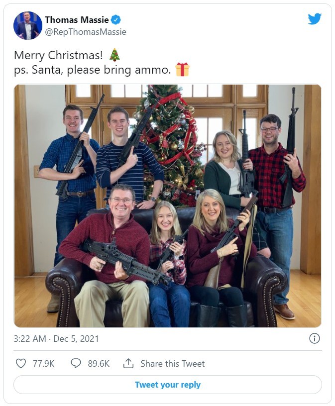Open the Thomas Massie profile avatar

pyautogui.click(x=28, y=26)
